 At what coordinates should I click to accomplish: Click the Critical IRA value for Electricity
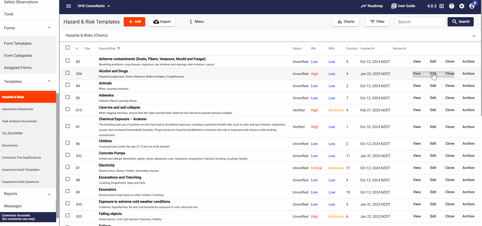(316, 168)
